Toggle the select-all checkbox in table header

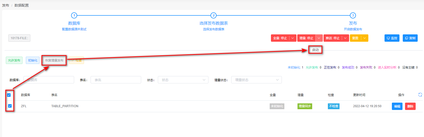pyautogui.click(x=9, y=95)
